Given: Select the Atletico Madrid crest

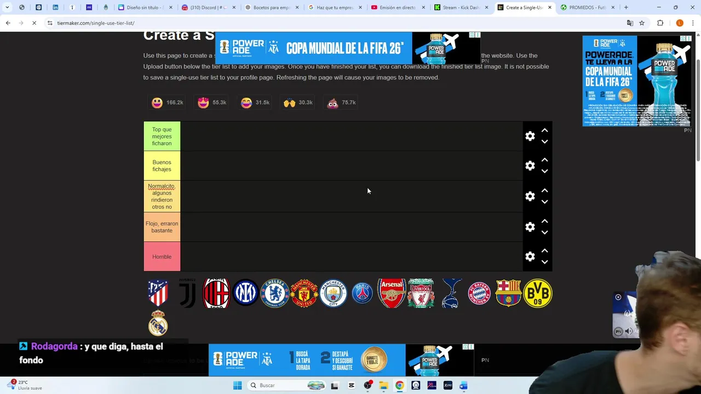Looking at the screenshot, I should pos(158,293).
